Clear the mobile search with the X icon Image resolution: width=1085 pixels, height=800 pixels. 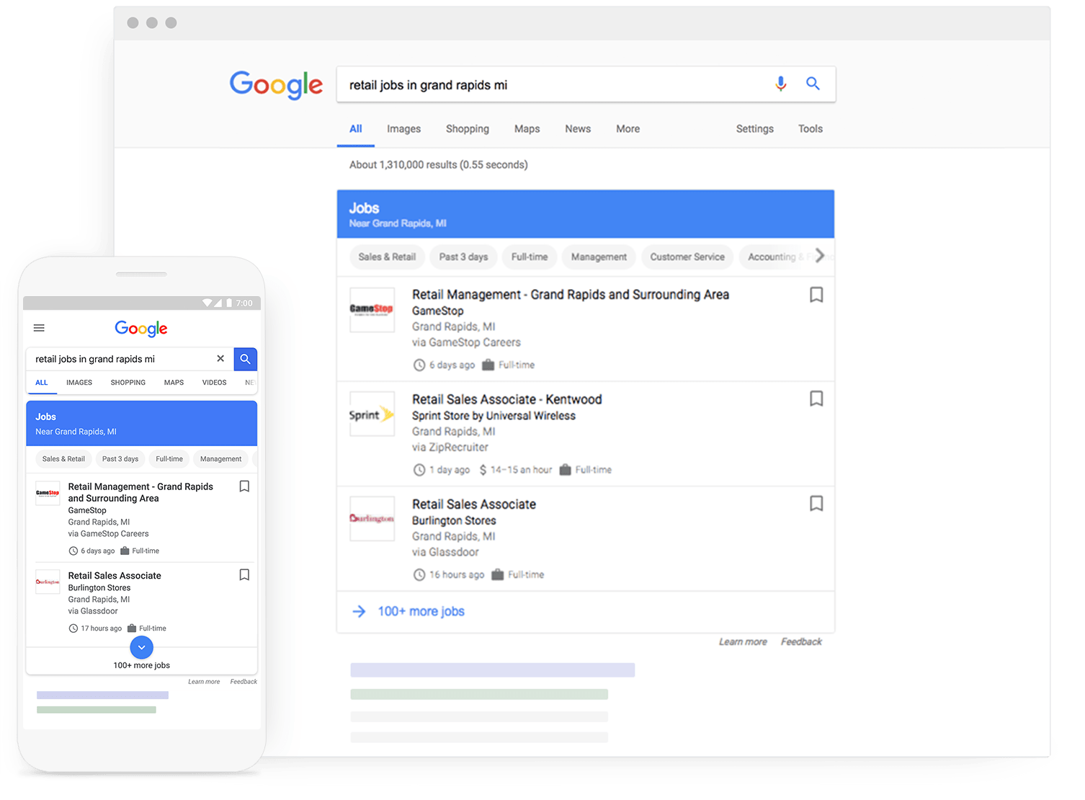(220, 358)
